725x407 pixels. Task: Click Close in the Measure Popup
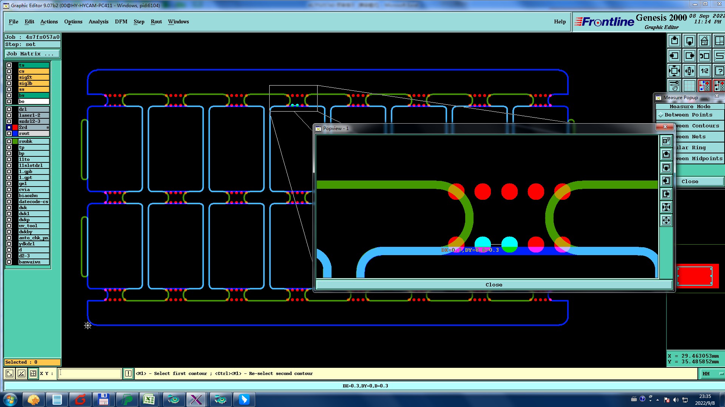(690, 181)
